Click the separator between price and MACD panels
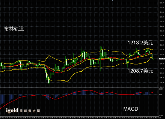 pos(79,88)
